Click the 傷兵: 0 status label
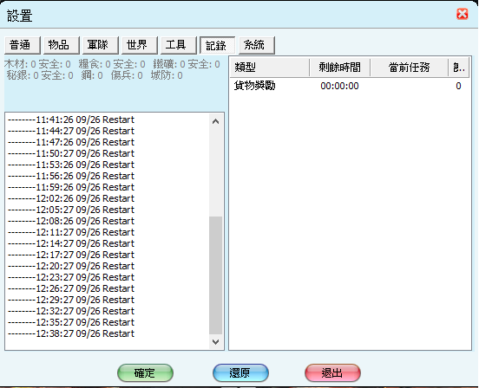The width and height of the screenshot is (479, 388). click(127, 75)
